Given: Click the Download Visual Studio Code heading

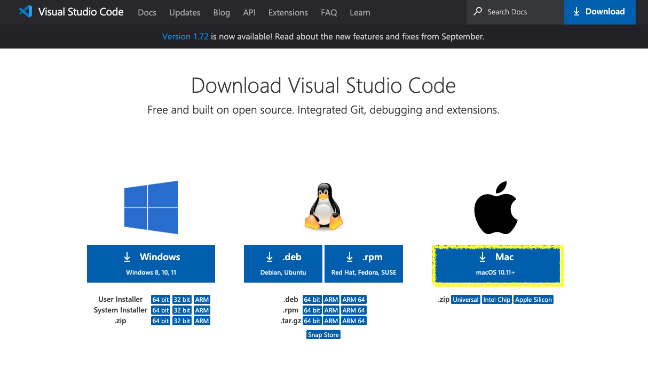Looking at the screenshot, I should 323,85.
